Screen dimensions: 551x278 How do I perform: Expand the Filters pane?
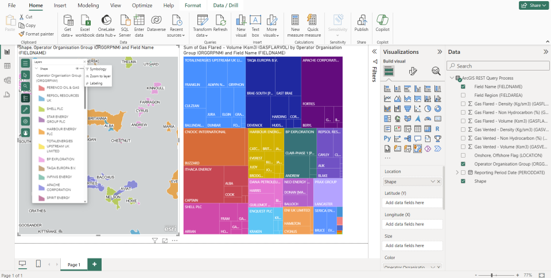pos(374,52)
